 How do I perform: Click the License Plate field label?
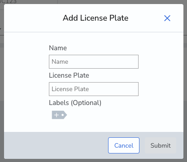tap(69, 75)
